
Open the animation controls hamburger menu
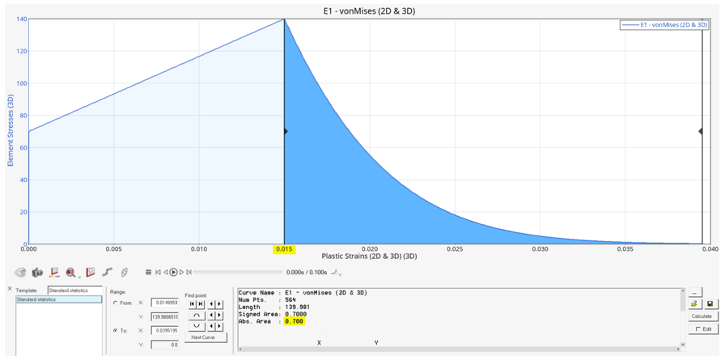click(148, 273)
